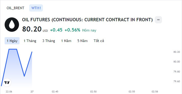Click the +0.56% percent change

[x=72, y=30]
